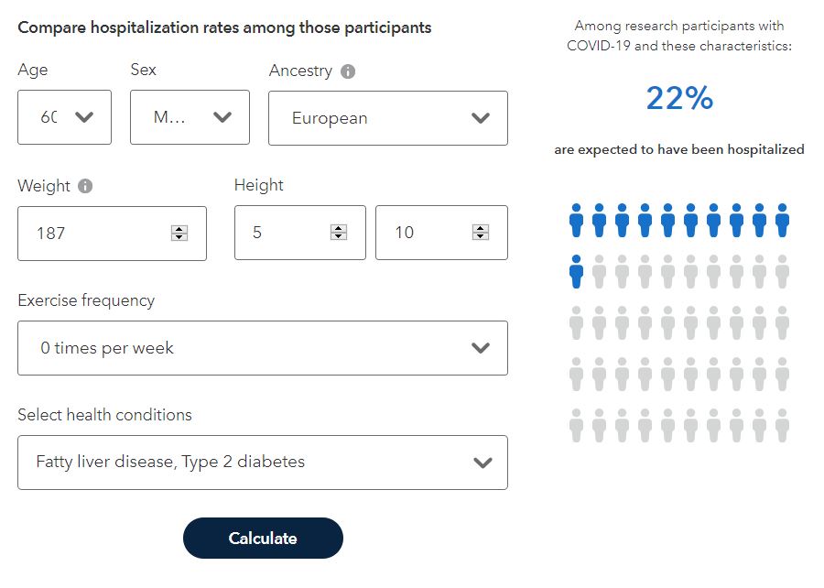Open the Age dropdown

[x=64, y=117]
